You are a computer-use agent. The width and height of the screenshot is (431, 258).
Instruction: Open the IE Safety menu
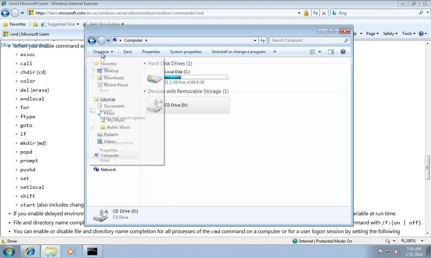pyautogui.click(x=390, y=34)
